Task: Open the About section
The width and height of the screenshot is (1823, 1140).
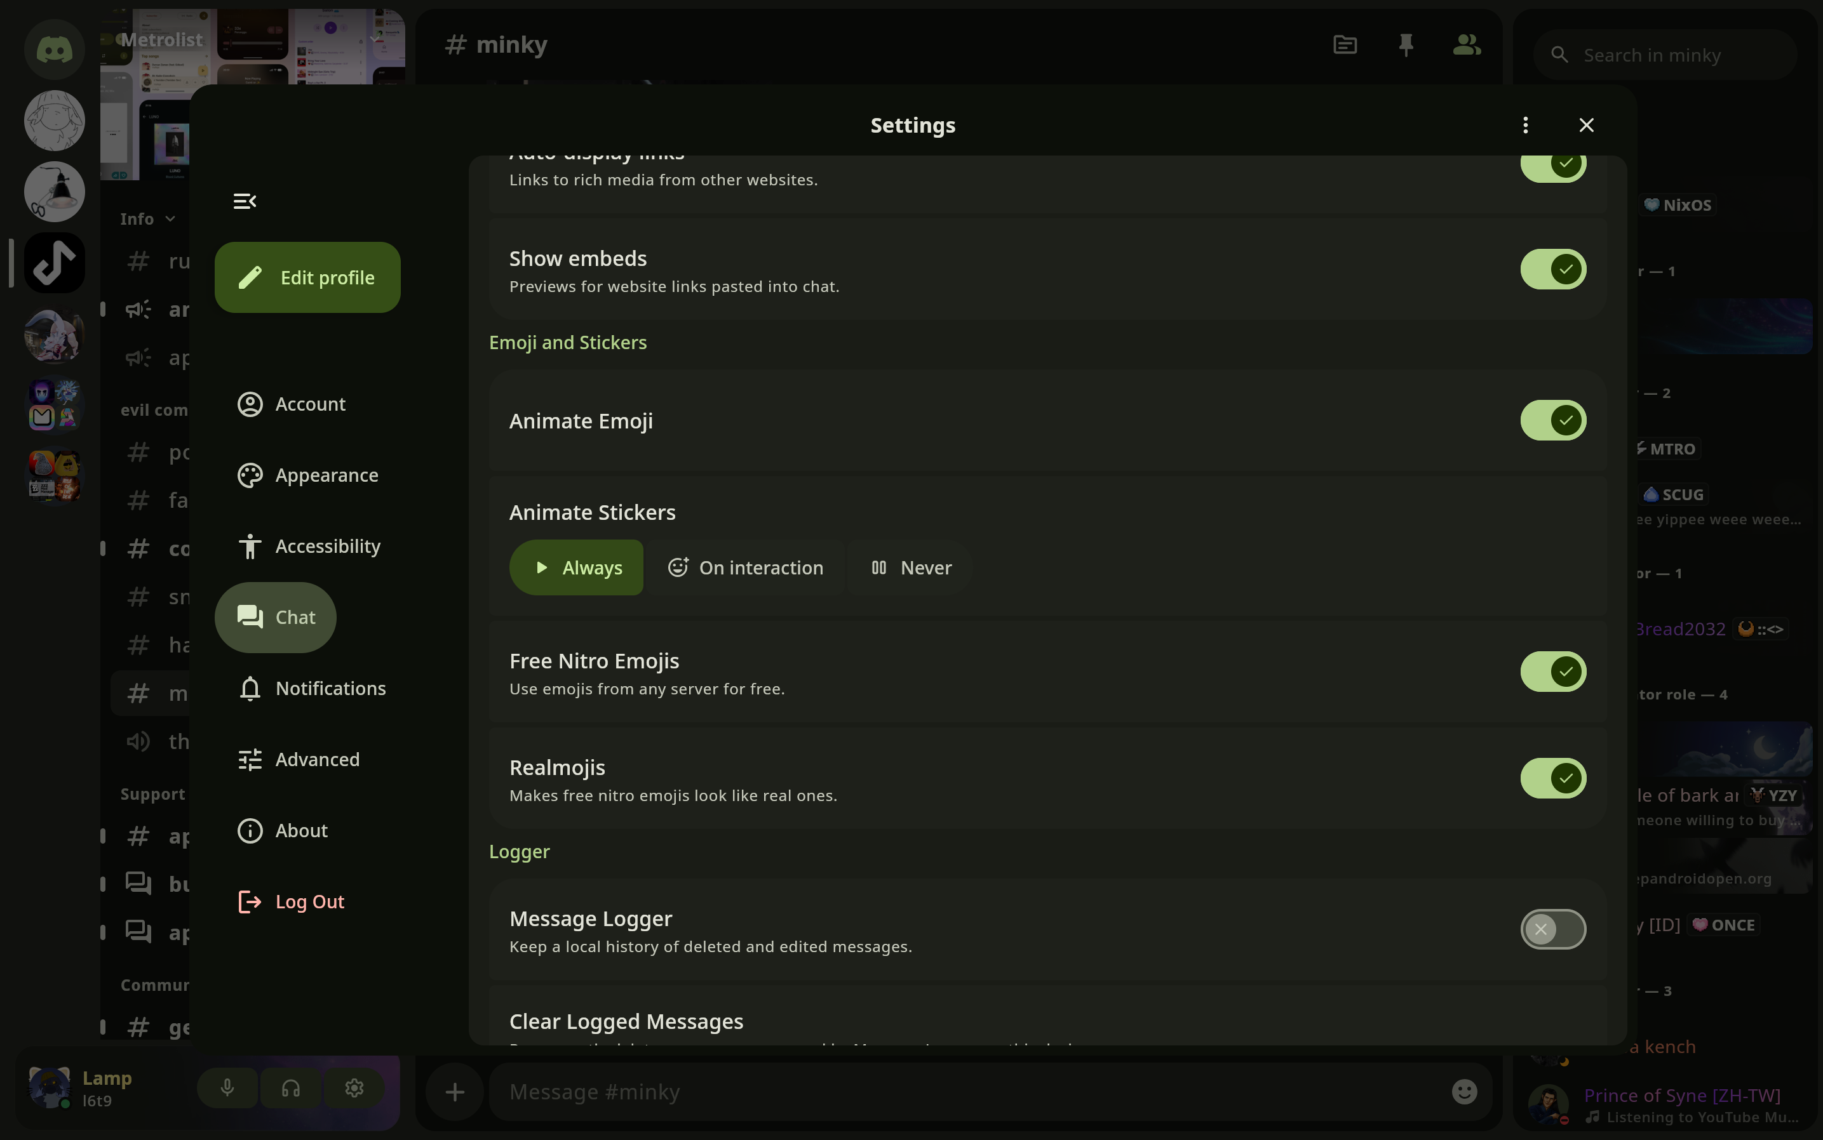Action: click(282, 831)
